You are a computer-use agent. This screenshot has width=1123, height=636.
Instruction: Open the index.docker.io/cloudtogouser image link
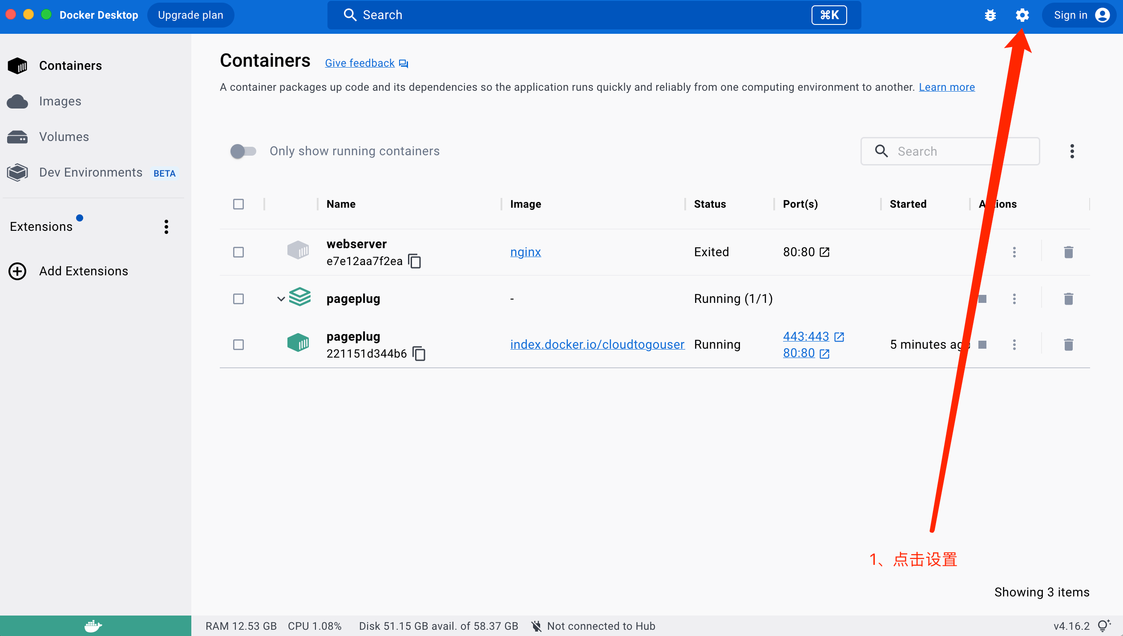(597, 344)
